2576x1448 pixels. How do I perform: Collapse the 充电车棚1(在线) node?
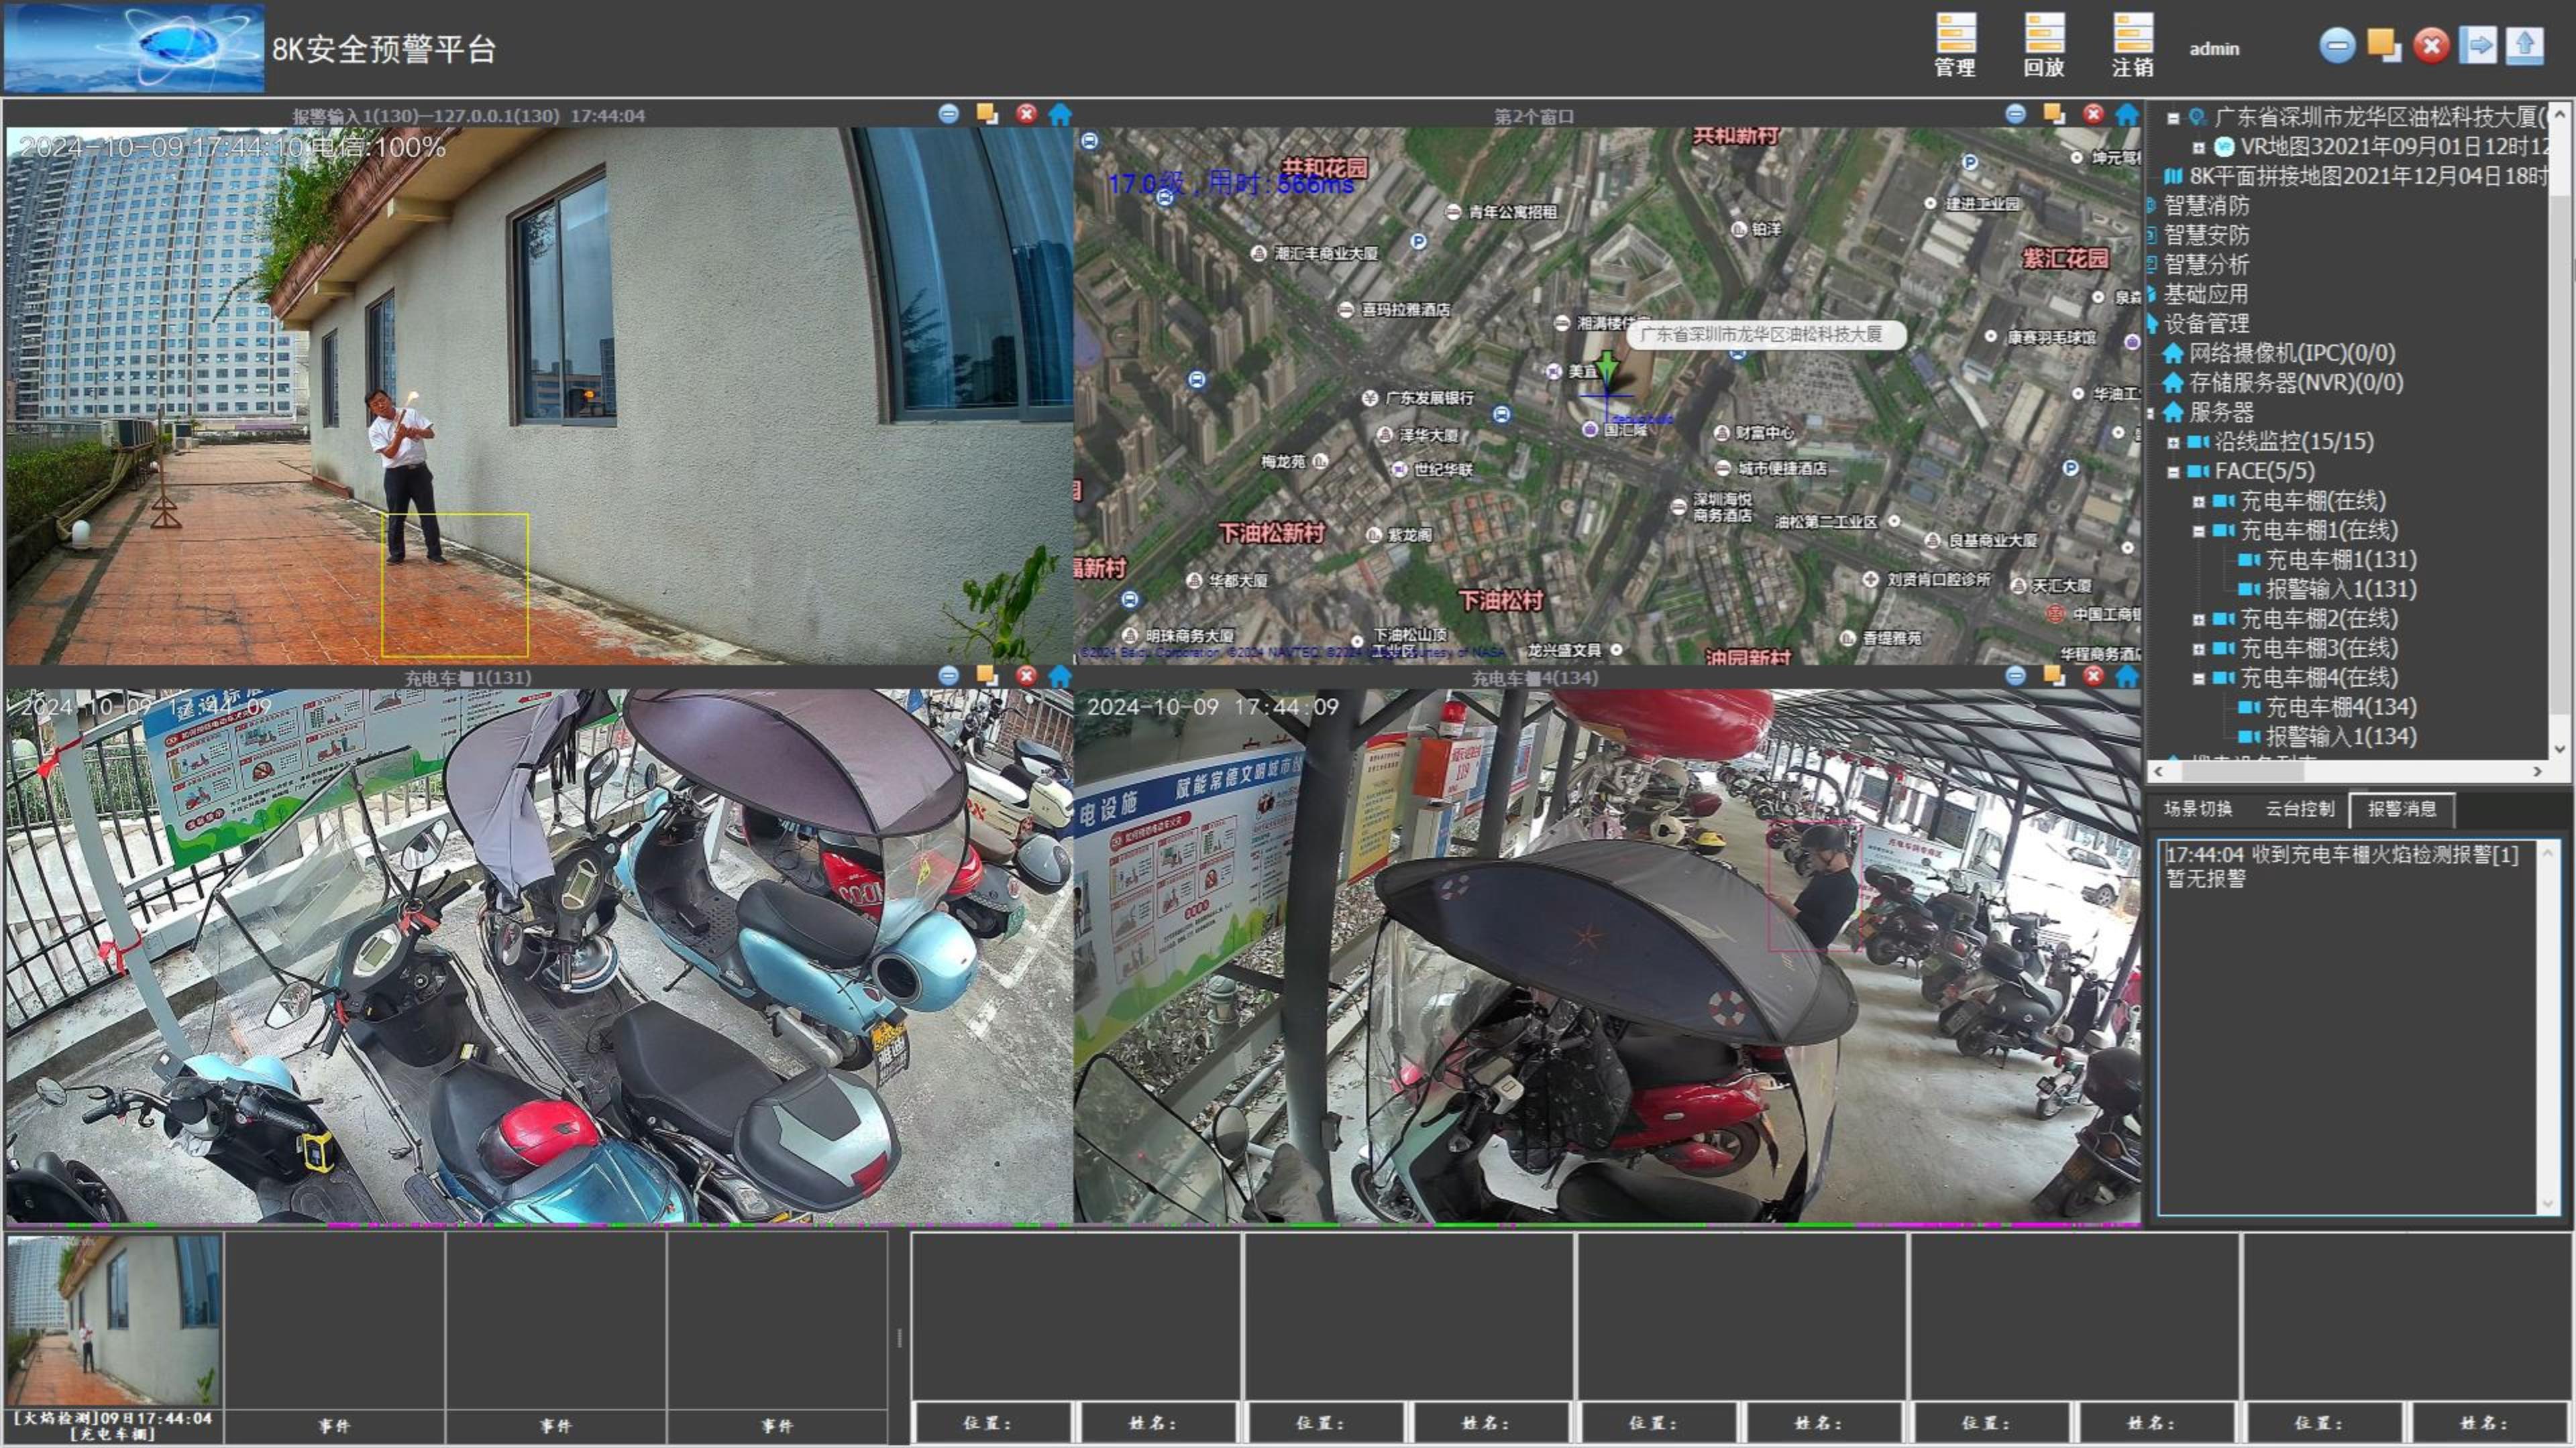click(2198, 531)
